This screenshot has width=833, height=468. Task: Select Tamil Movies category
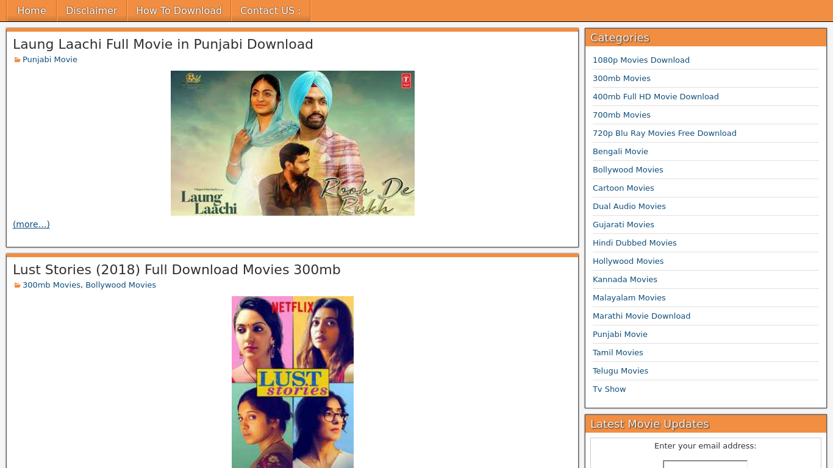click(x=618, y=352)
